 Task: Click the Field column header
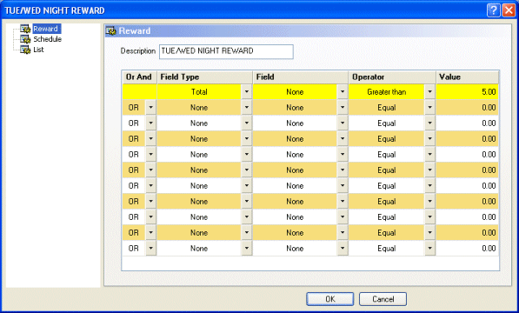(x=300, y=77)
